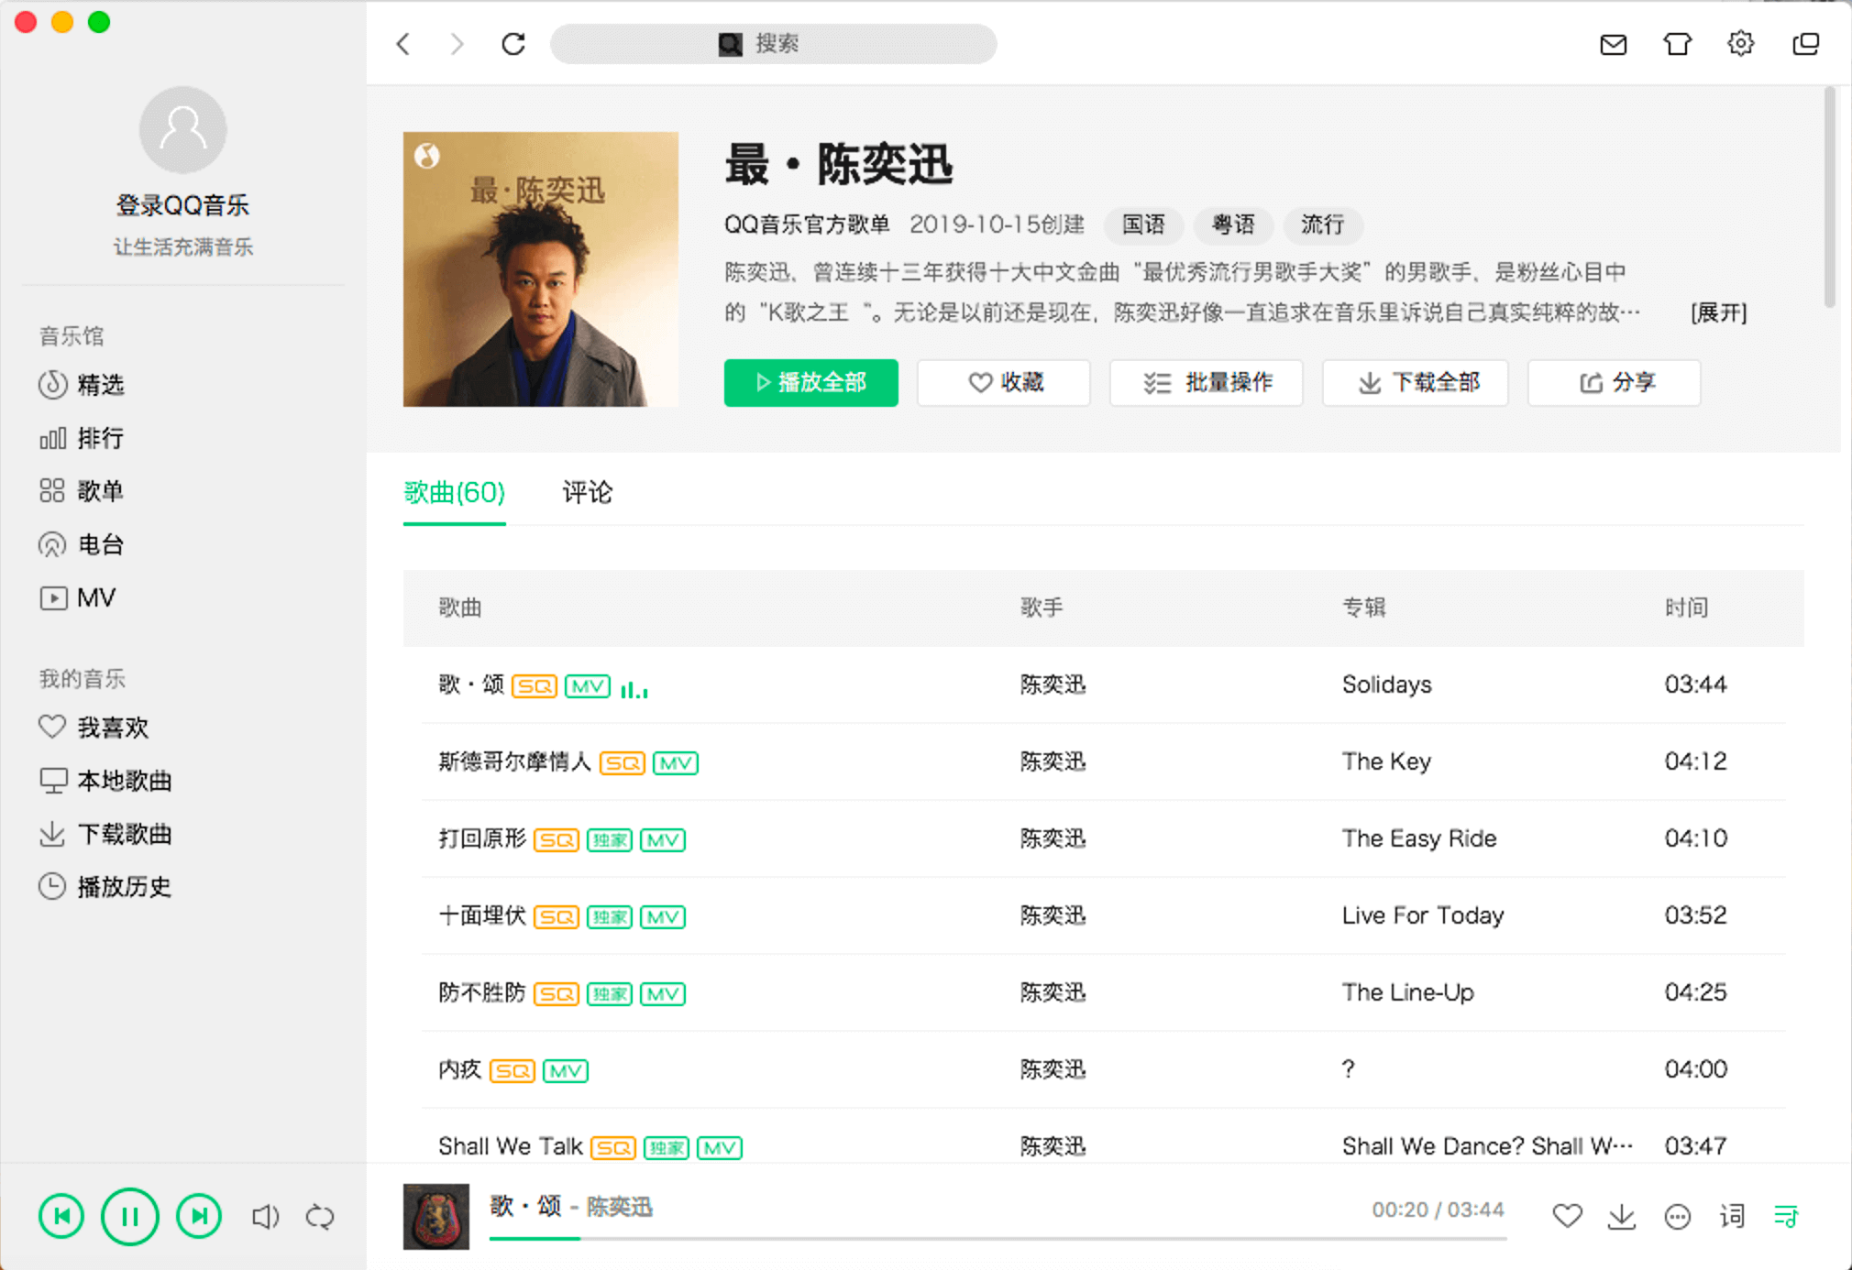Play previous track
This screenshot has height=1270, width=1852.
(x=61, y=1216)
